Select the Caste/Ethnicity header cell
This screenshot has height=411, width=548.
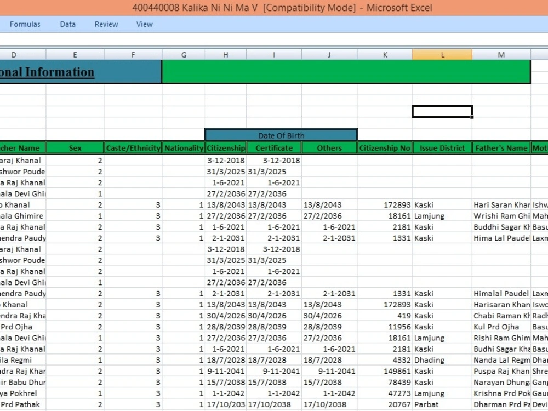133,148
